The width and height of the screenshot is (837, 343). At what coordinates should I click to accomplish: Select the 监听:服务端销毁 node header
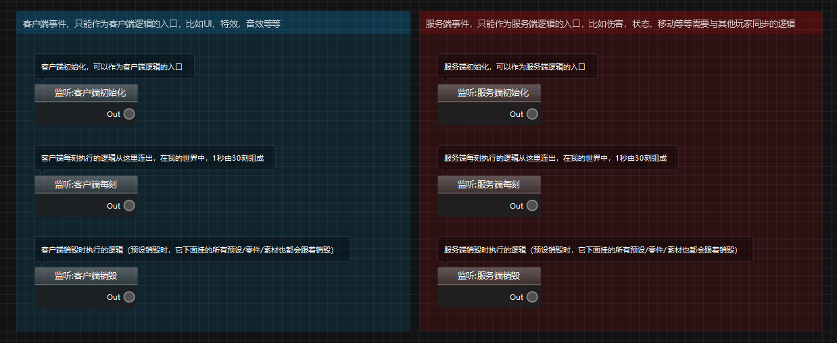[489, 275]
